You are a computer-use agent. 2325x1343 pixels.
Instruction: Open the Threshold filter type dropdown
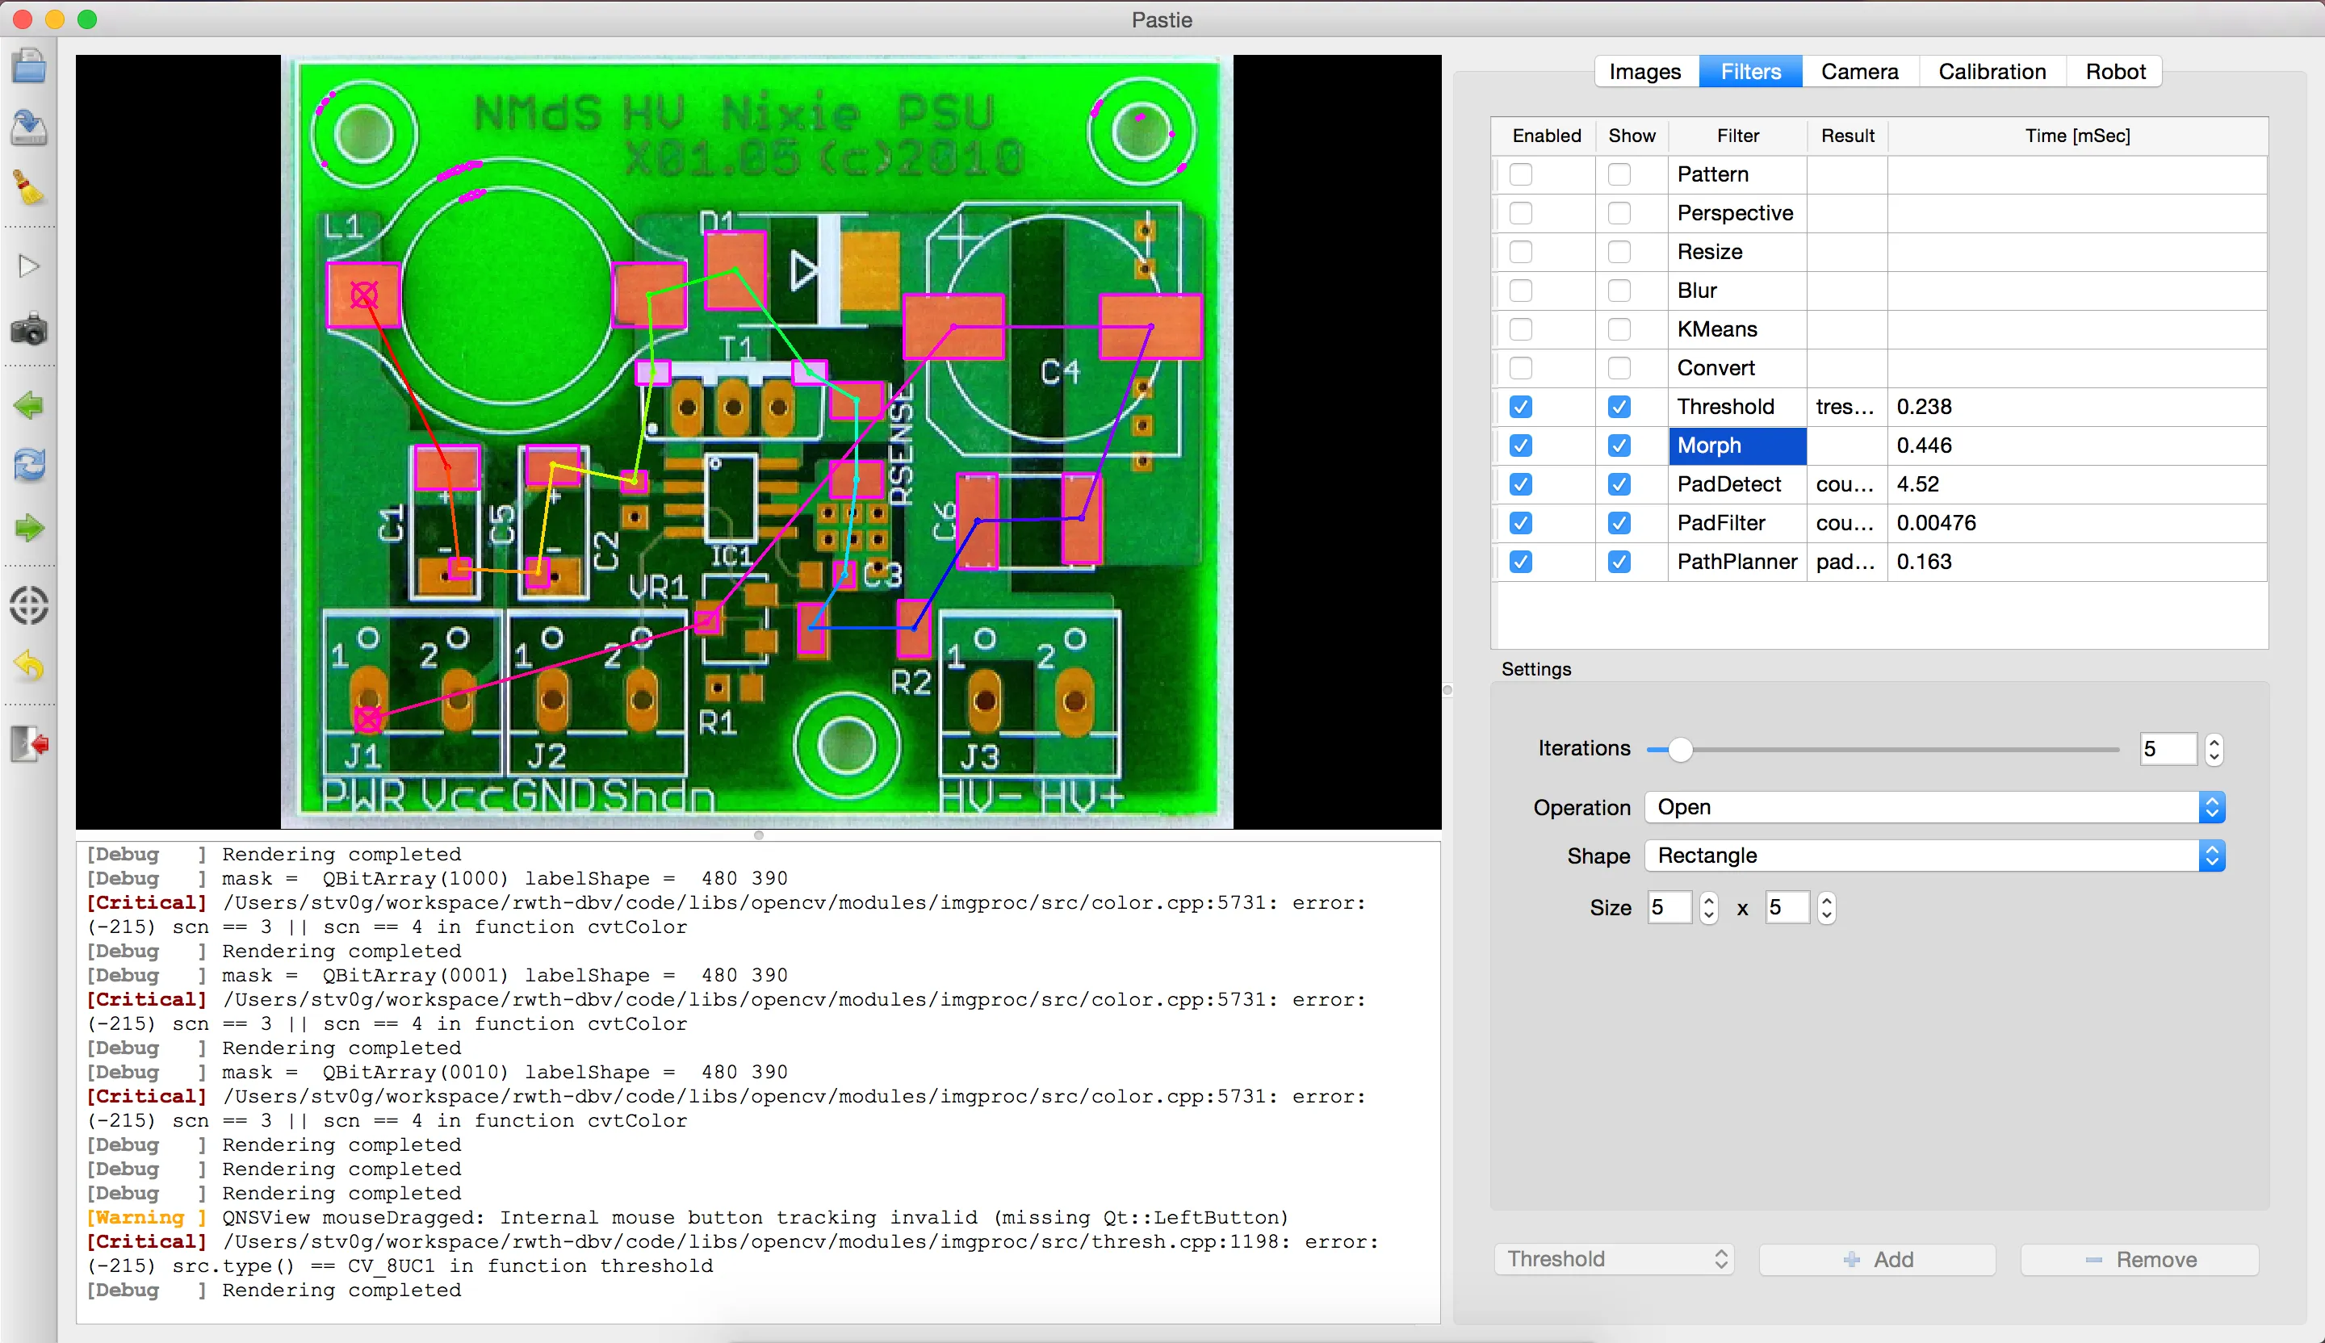point(1614,1259)
